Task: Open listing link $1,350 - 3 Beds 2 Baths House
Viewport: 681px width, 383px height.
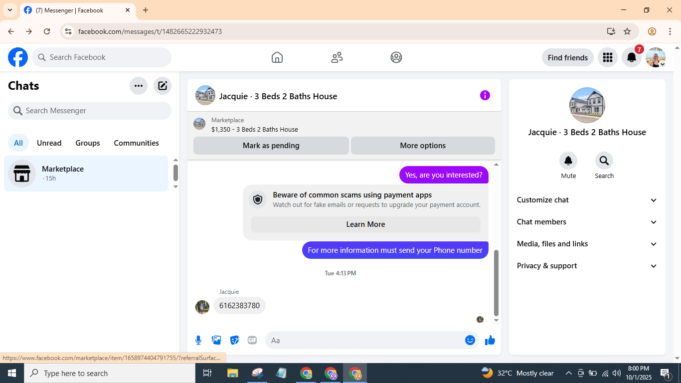Action: click(x=255, y=130)
